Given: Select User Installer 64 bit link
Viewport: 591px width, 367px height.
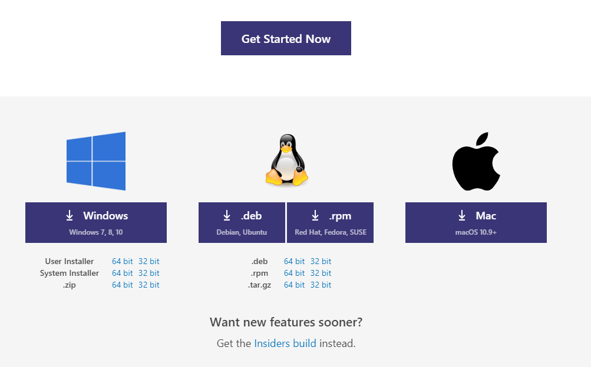Looking at the screenshot, I should [123, 261].
